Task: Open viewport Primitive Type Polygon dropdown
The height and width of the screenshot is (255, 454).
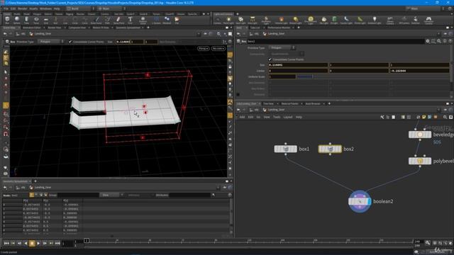Action: click(x=51, y=42)
